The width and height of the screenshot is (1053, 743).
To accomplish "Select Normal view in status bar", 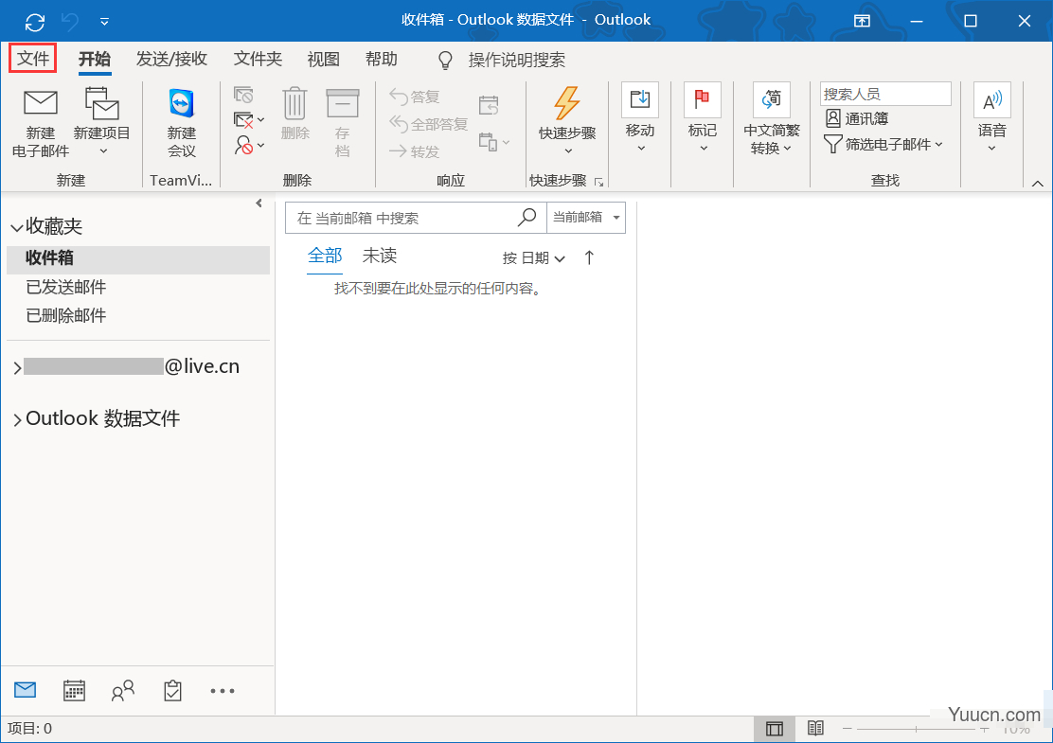I will [775, 729].
